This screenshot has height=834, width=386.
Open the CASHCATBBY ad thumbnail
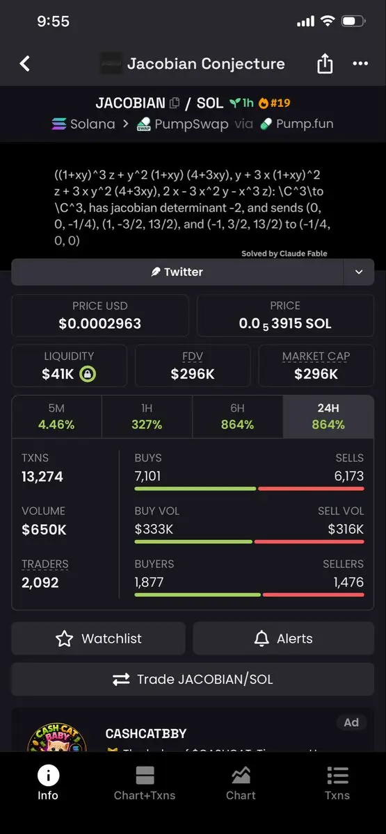pyautogui.click(x=57, y=737)
